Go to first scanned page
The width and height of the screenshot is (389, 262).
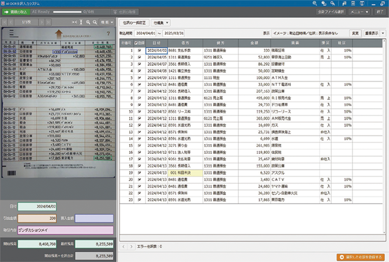[x=5, y=22]
